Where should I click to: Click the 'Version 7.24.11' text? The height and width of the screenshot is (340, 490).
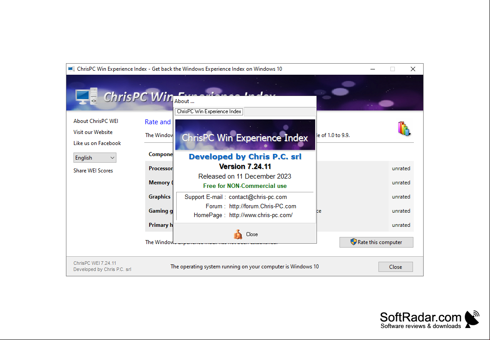245,166
